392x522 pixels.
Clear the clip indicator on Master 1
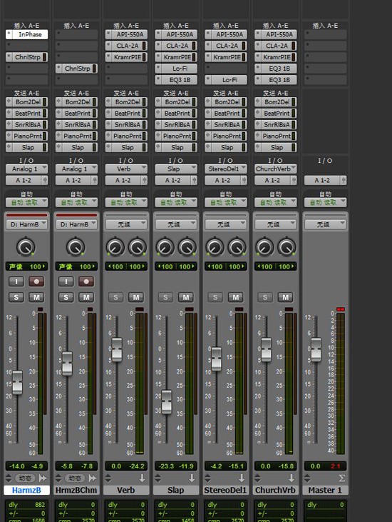coord(341,309)
